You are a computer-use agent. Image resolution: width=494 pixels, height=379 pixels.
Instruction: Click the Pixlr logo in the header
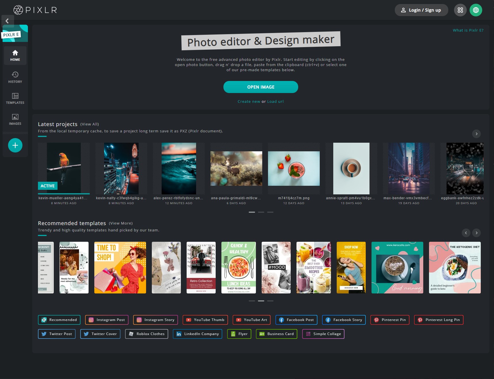tap(35, 10)
